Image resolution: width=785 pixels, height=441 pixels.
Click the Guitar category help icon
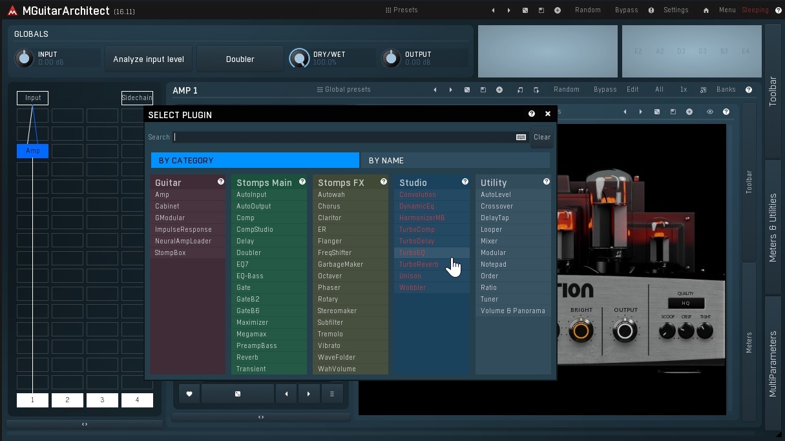click(221, 182)
